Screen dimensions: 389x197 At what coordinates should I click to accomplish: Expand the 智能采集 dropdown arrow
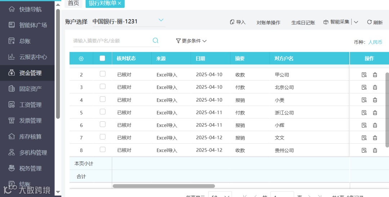(356, 22)
